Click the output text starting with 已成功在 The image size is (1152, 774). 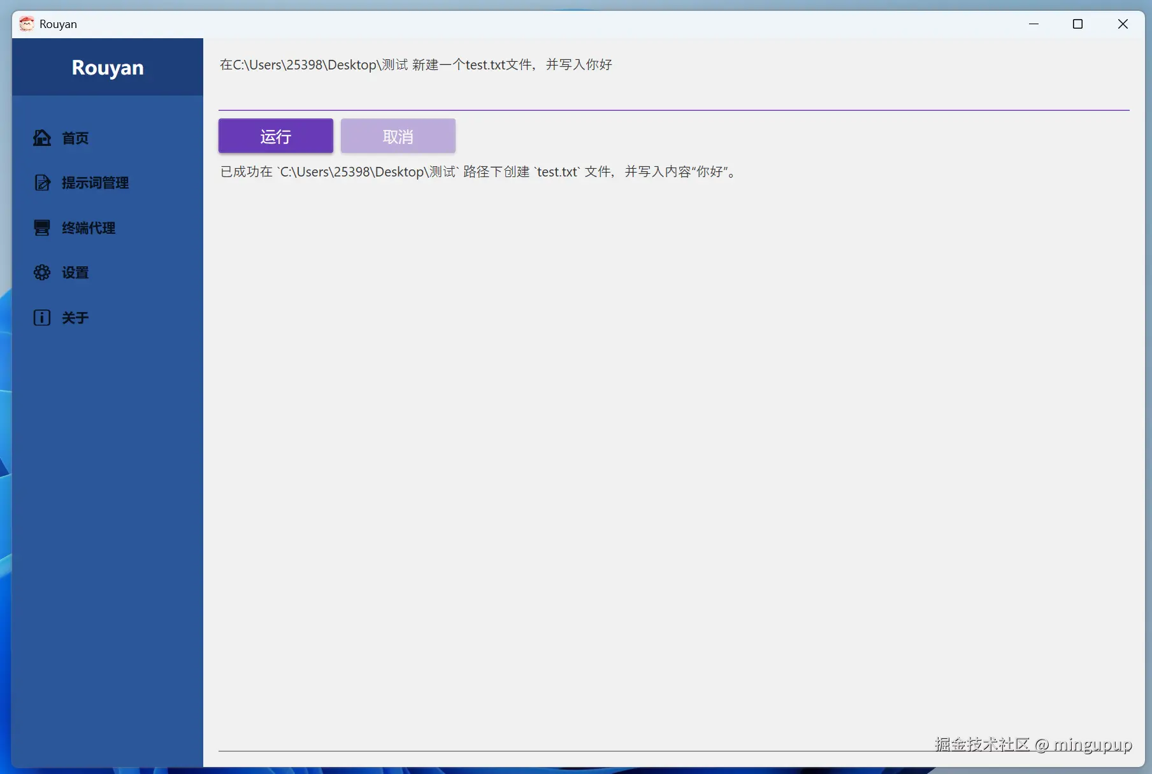[479, 172]
